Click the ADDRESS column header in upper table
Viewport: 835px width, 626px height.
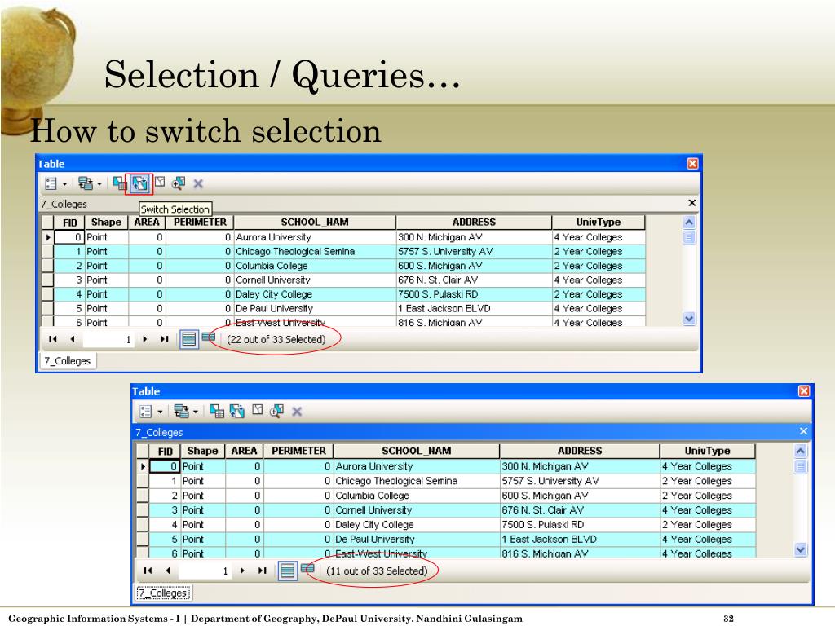[474, 223]
